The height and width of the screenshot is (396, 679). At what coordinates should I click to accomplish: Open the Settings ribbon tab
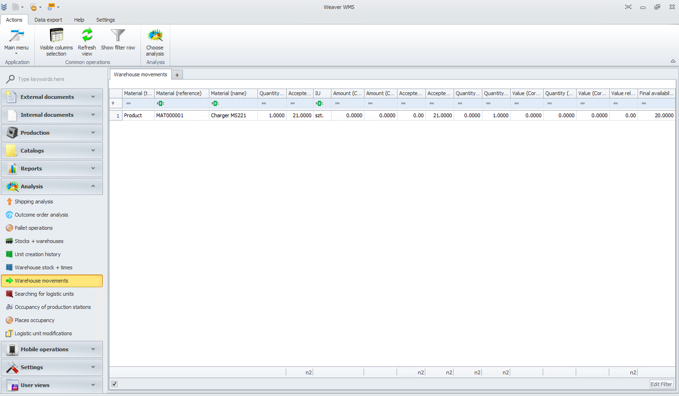tap(106, 20)
